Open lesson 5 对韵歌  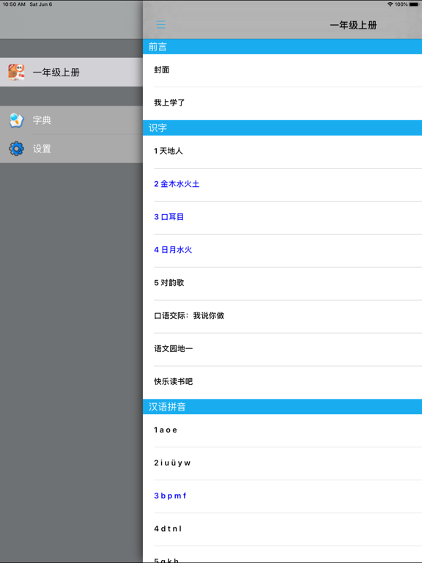coord(282,284)
